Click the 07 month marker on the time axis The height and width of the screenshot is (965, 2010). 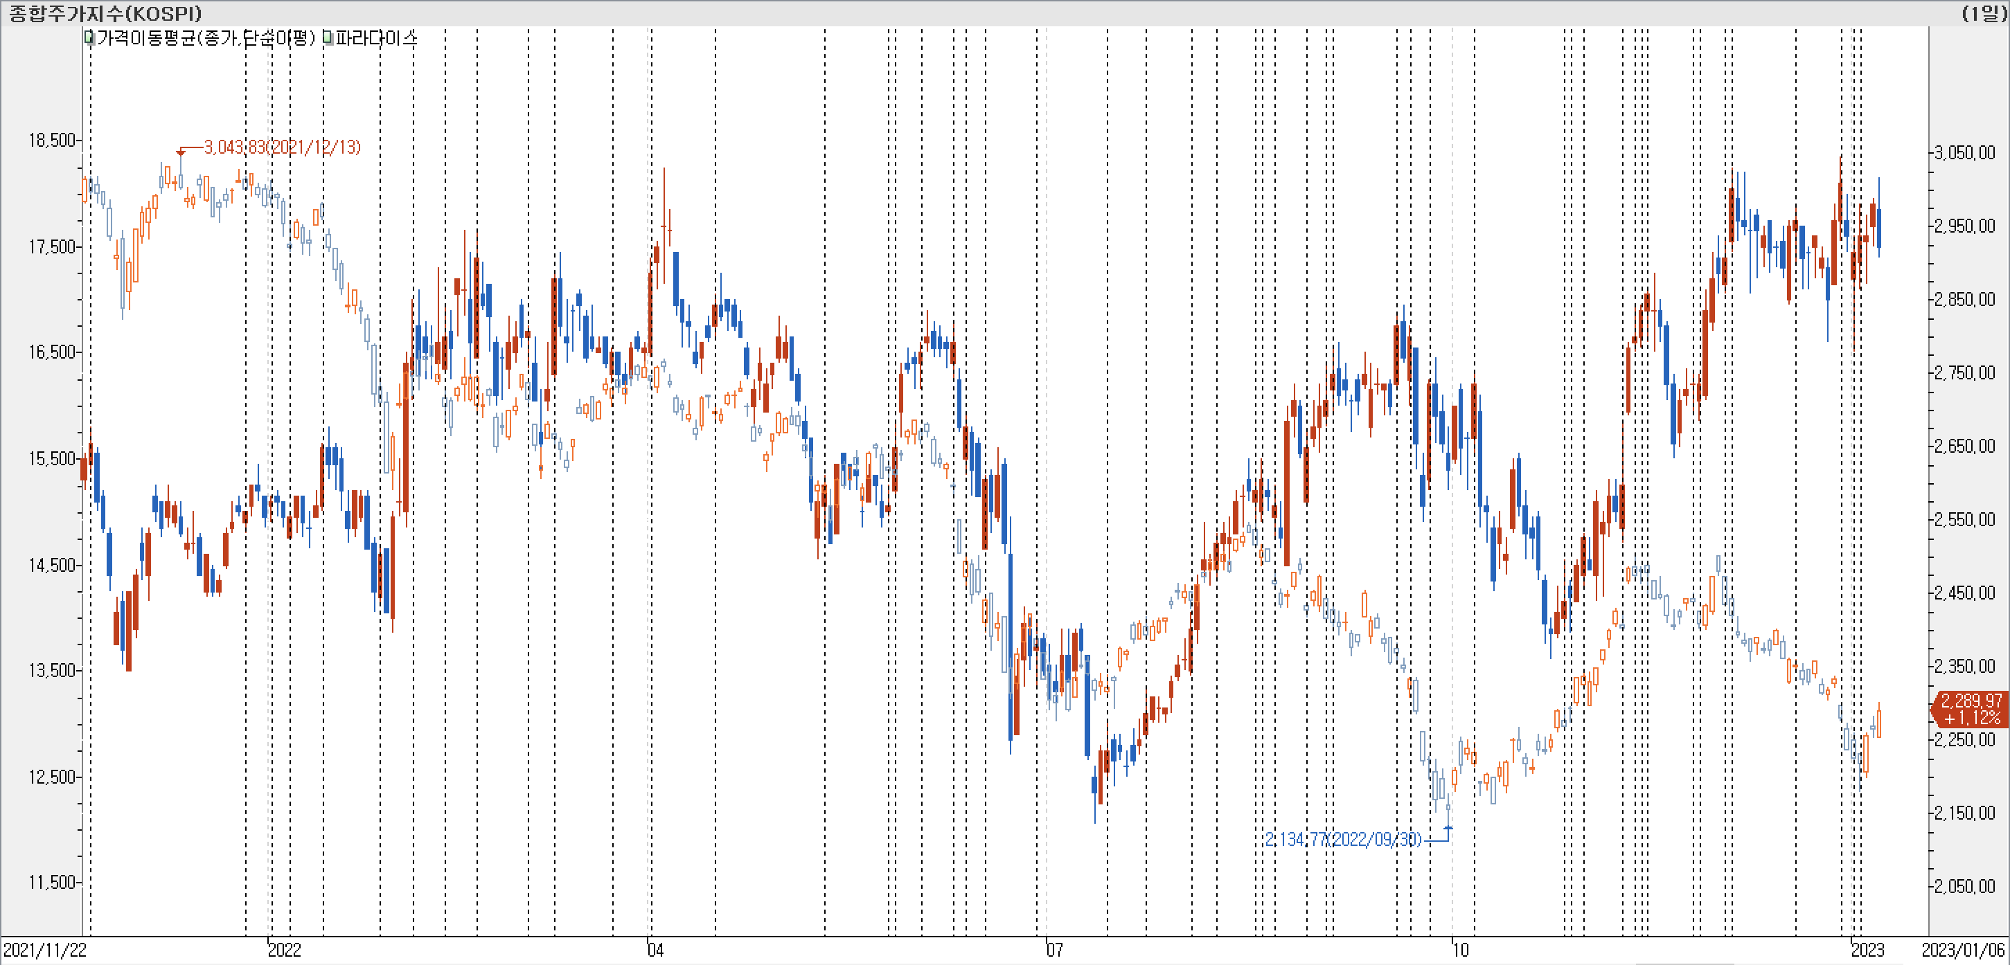[x=1054, y=949]
